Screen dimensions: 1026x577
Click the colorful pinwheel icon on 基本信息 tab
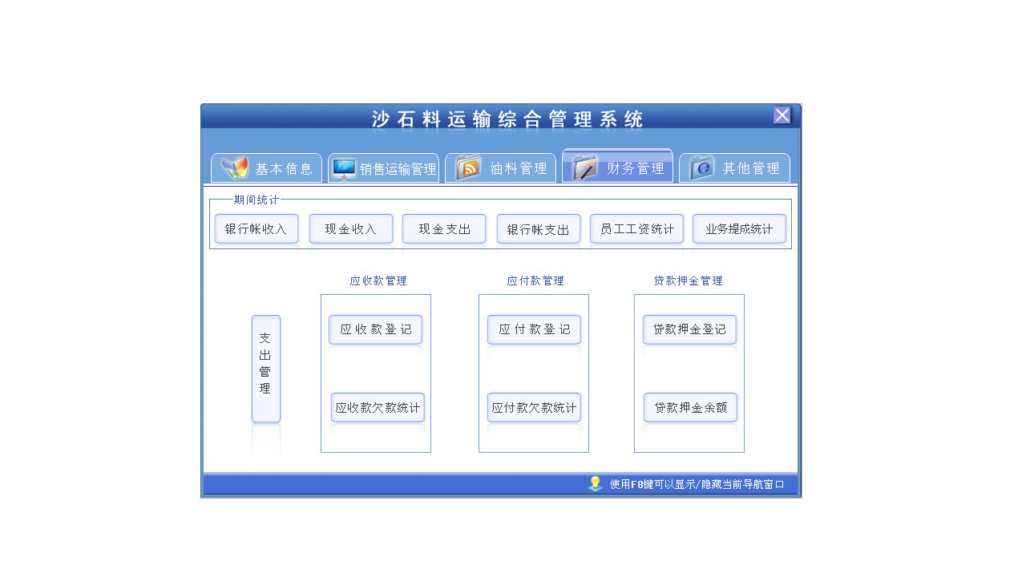236,167
